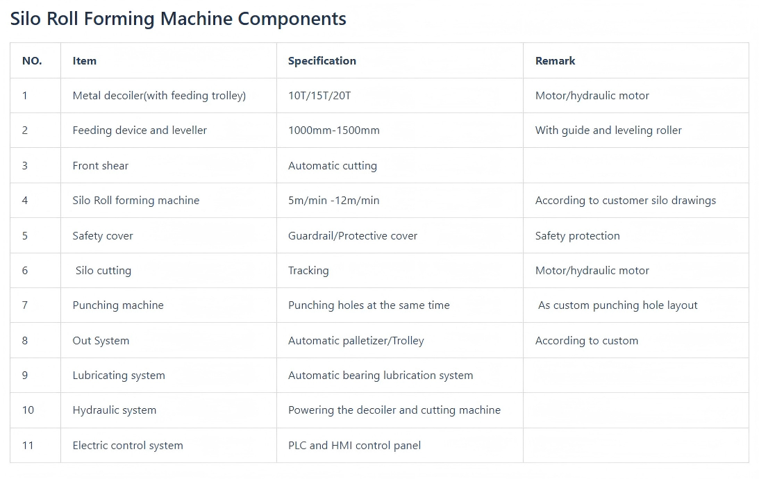Select the Remark column header
This screenshot has width=759, height=479.
(555, 61)
